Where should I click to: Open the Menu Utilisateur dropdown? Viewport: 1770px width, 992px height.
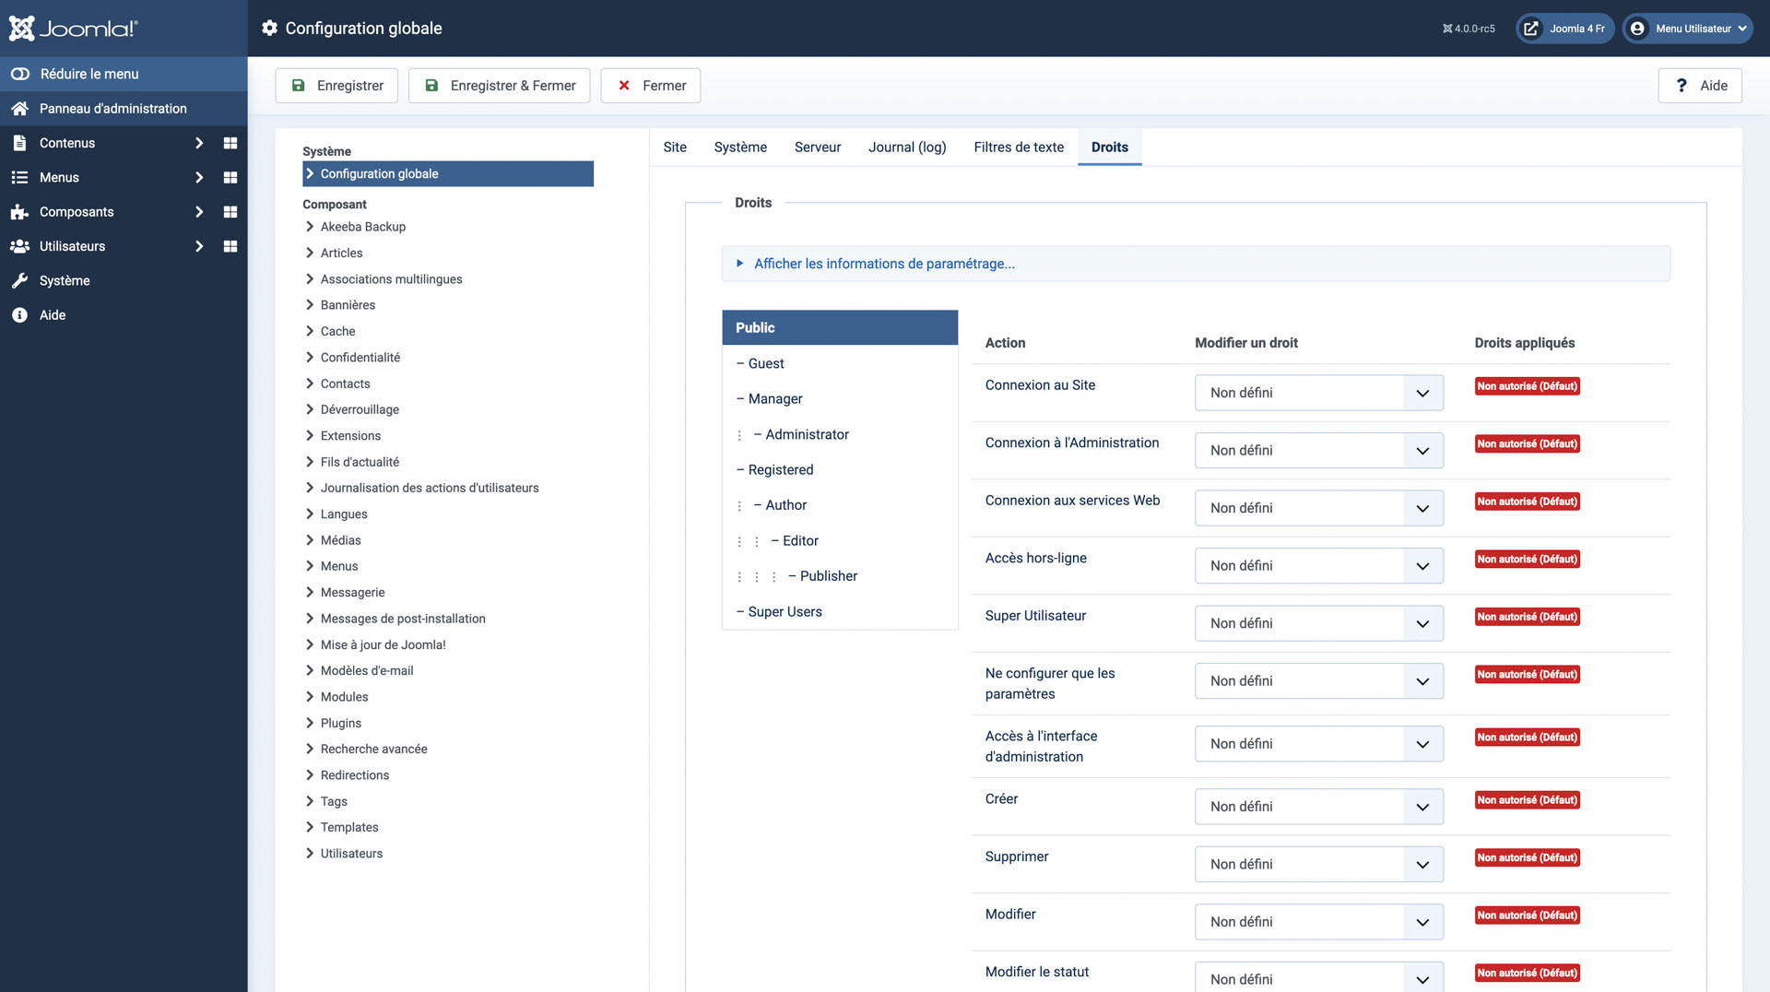point(1688,29)
